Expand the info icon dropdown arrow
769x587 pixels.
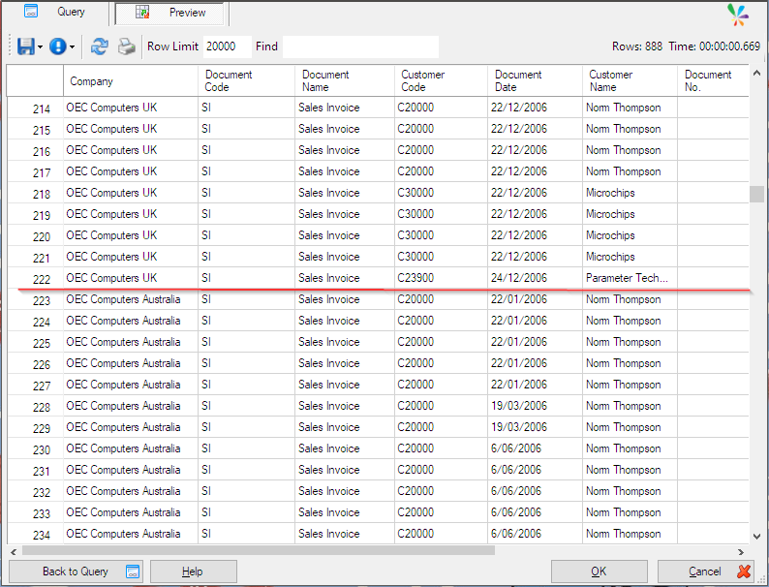click(72, 47)
